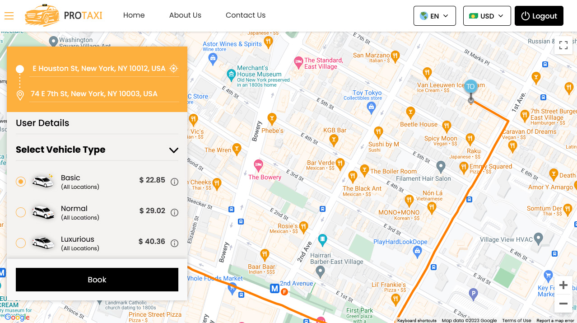The width and height of the screenshot is (577, 323).
Task: Go to the Home page
Action: (134, 15)
